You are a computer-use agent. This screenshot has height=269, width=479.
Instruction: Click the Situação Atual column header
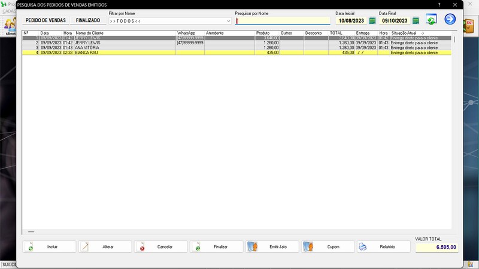421,33
